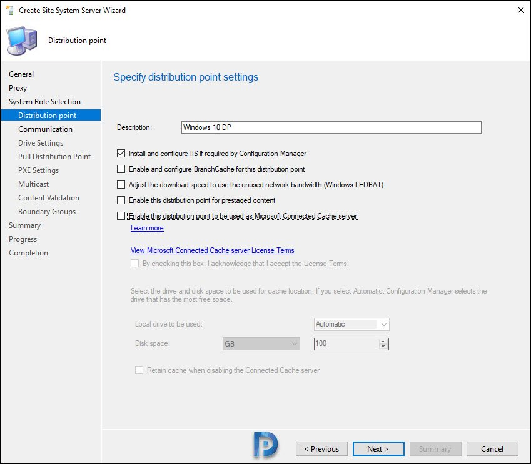
Task: Enable Microsoft Connected Cache server checkbox
Action: pos(121,216)
